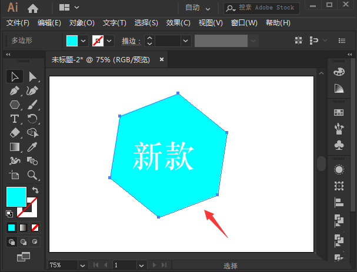
Task: Switch paint mode to Gradient
Action: click(23, 228)
